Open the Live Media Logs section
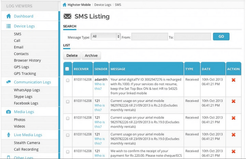 [x=28, y=135]
